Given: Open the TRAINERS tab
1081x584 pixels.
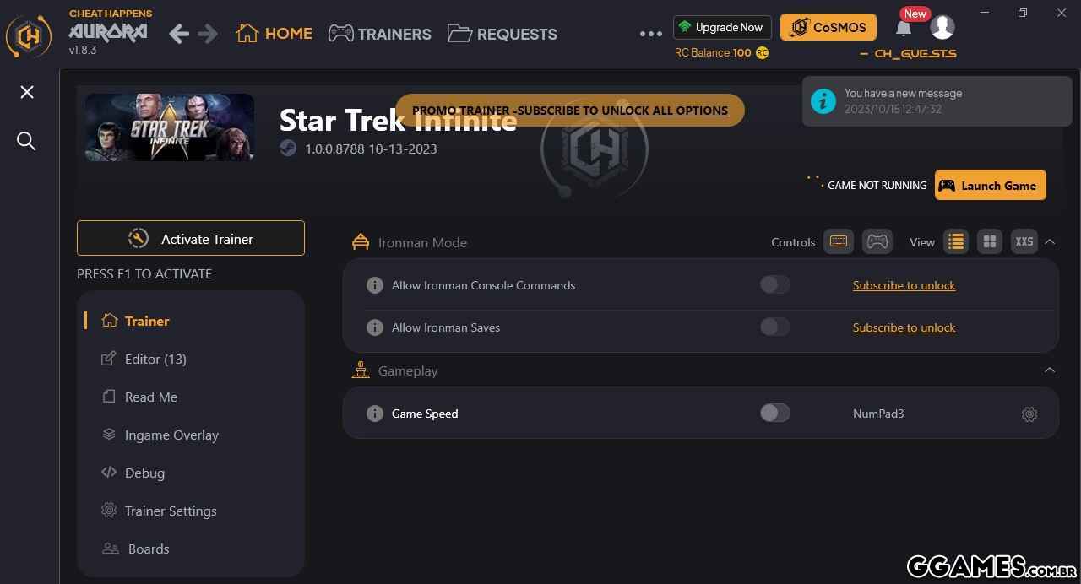Looking at the screenshot, I should 380,34.
